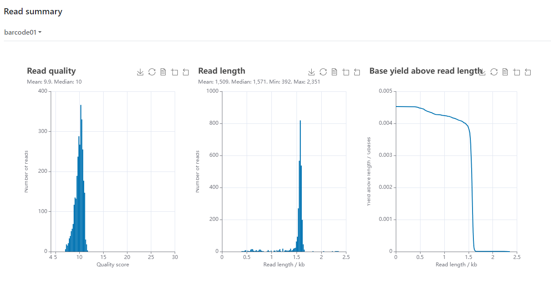Open Base yield chart data view

pos(505,72)
